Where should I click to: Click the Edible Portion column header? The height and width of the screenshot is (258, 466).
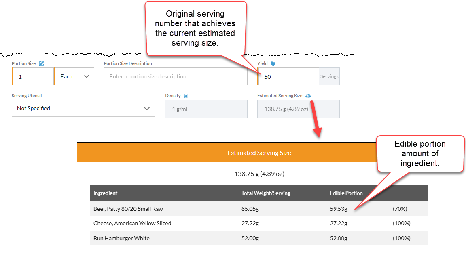coord(346,193)
